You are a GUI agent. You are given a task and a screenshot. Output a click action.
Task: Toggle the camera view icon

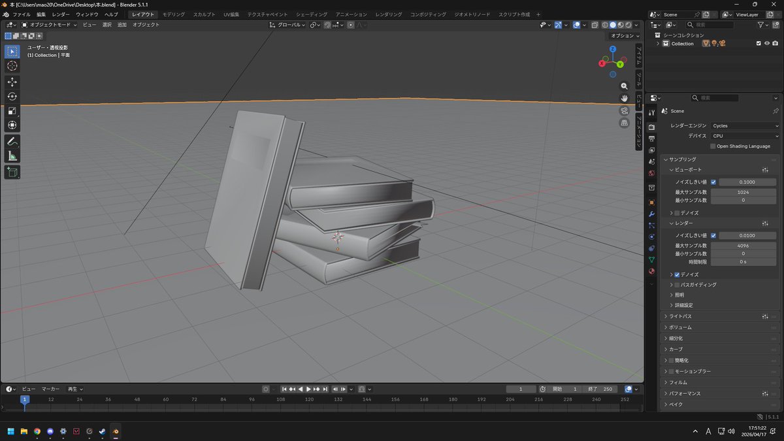point(624,110)
